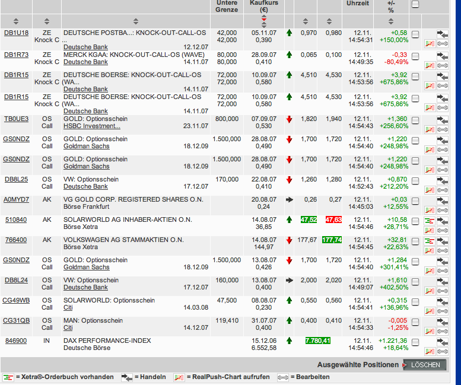
Task: Show RealPush chart for CG49WB Solarworld warrant
Action: pos(430,311)
